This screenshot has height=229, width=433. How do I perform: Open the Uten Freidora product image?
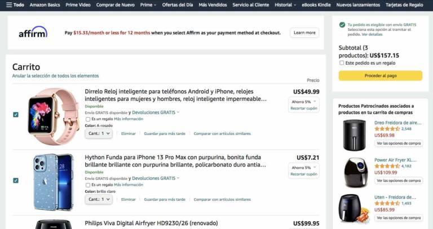[354, 209]
